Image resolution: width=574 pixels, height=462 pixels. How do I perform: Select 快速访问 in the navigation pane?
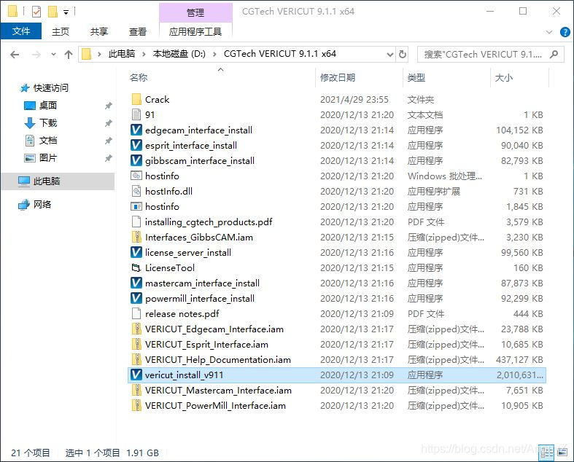point(51,87)
